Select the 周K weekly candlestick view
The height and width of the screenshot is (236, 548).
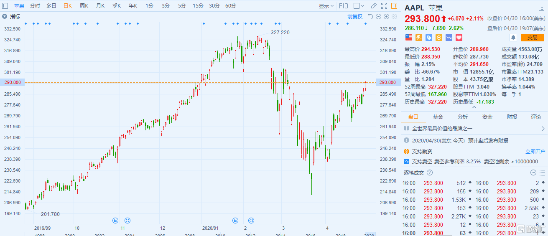coord(84,6)
